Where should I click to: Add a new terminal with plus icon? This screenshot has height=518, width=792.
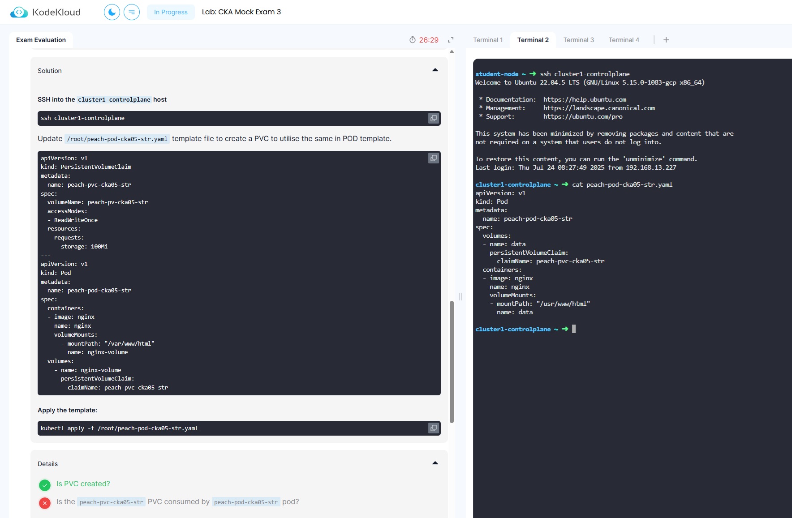pos(666,40)
